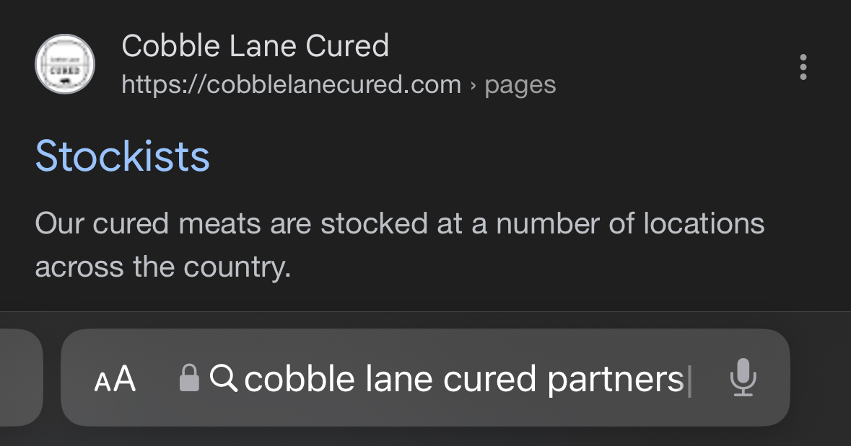Image resolution: width=851 pixels, height=446 pixels.
Task: Switch to the adjacent tab at left edge
Action: [20, 378]
